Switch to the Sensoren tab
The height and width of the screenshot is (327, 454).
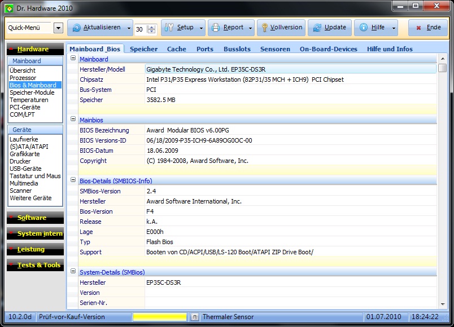275,49
